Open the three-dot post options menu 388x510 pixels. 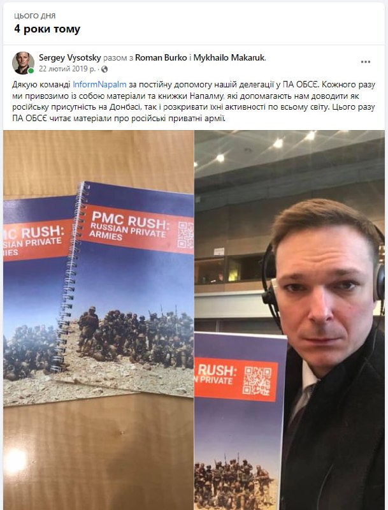pos(366,62)
